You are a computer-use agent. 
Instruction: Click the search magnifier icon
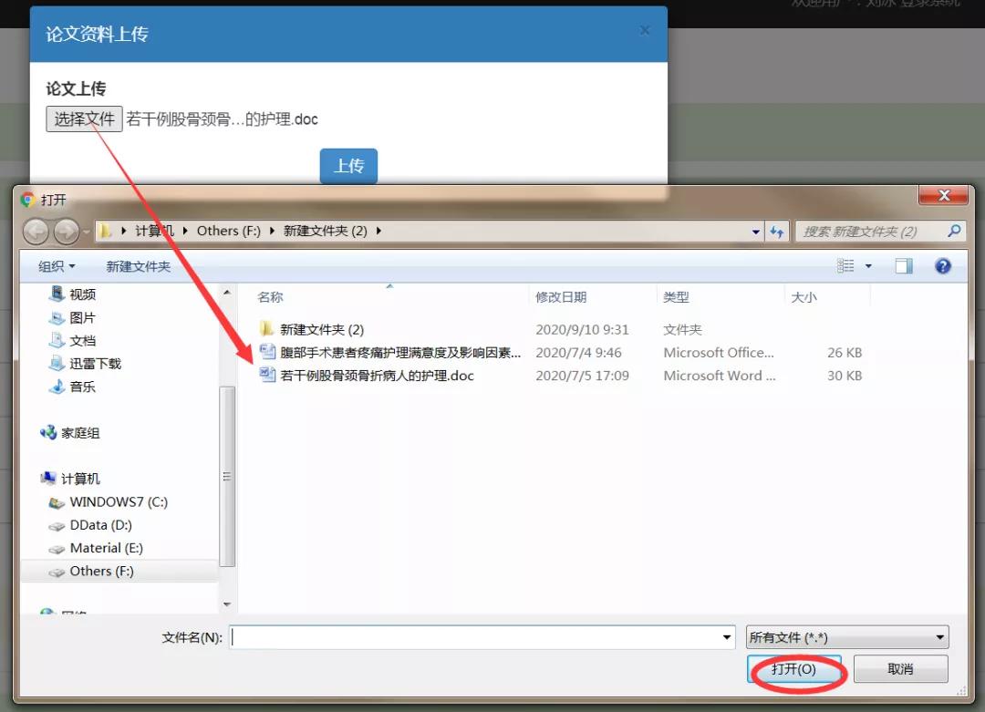point(954,231)
